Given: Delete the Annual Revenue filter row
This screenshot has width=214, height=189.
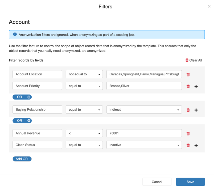Looking at the screenshot, I should point(188,134).
